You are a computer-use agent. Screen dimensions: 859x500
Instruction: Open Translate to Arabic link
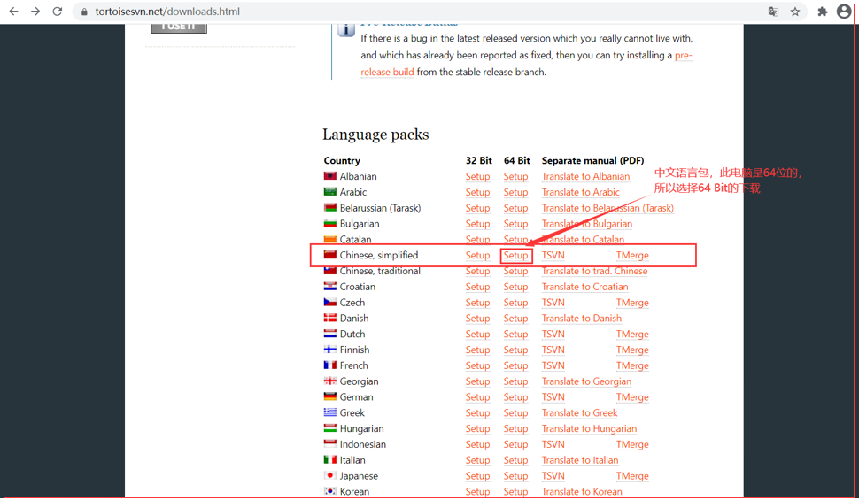581,192
